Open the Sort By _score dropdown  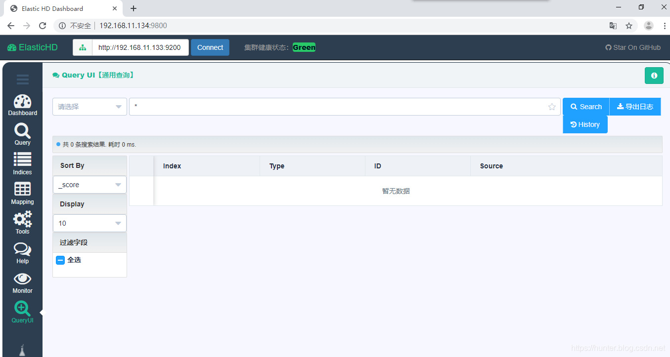click(89, 185)
